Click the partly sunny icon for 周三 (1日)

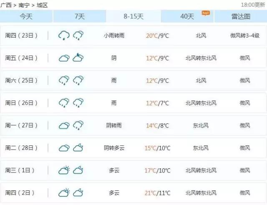point(64,170)
